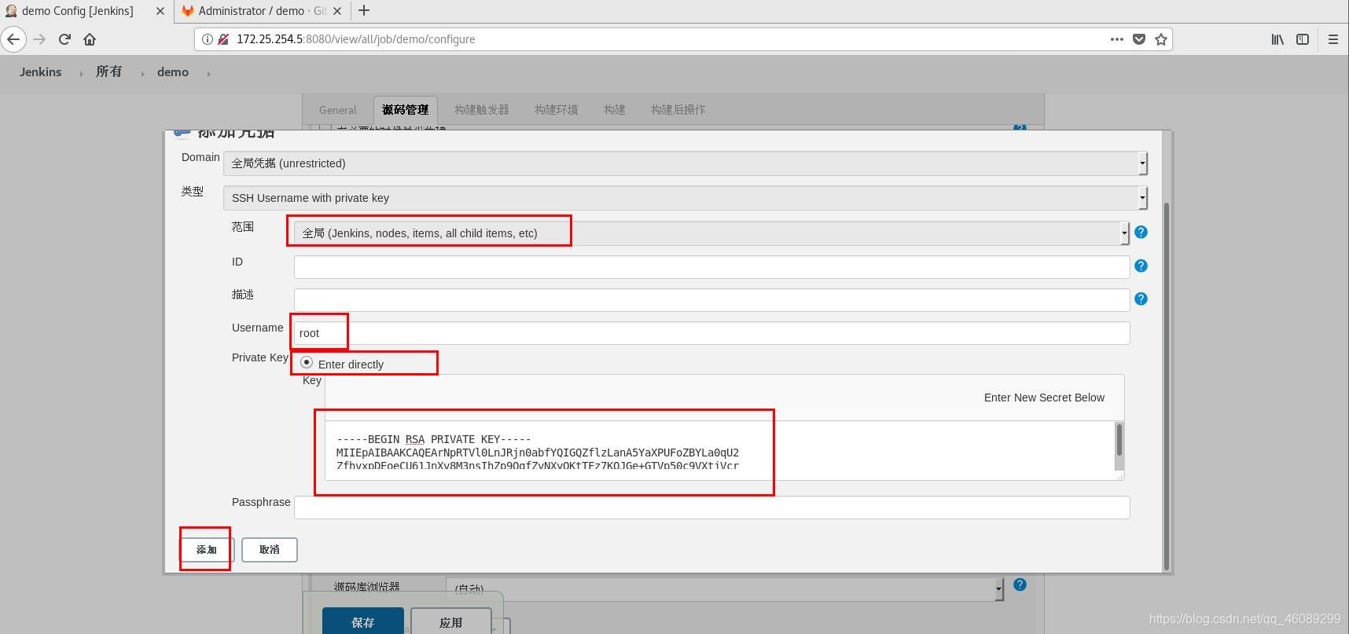Click the 保存 save button
The image size is (1349, 634).
[363, 622]
